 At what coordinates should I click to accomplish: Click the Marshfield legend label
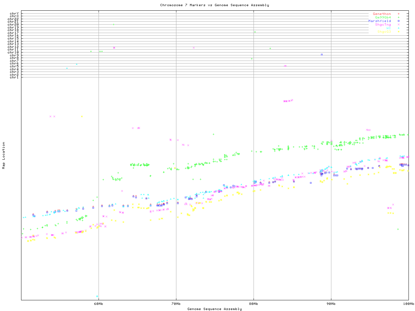[x=379, y=21]
